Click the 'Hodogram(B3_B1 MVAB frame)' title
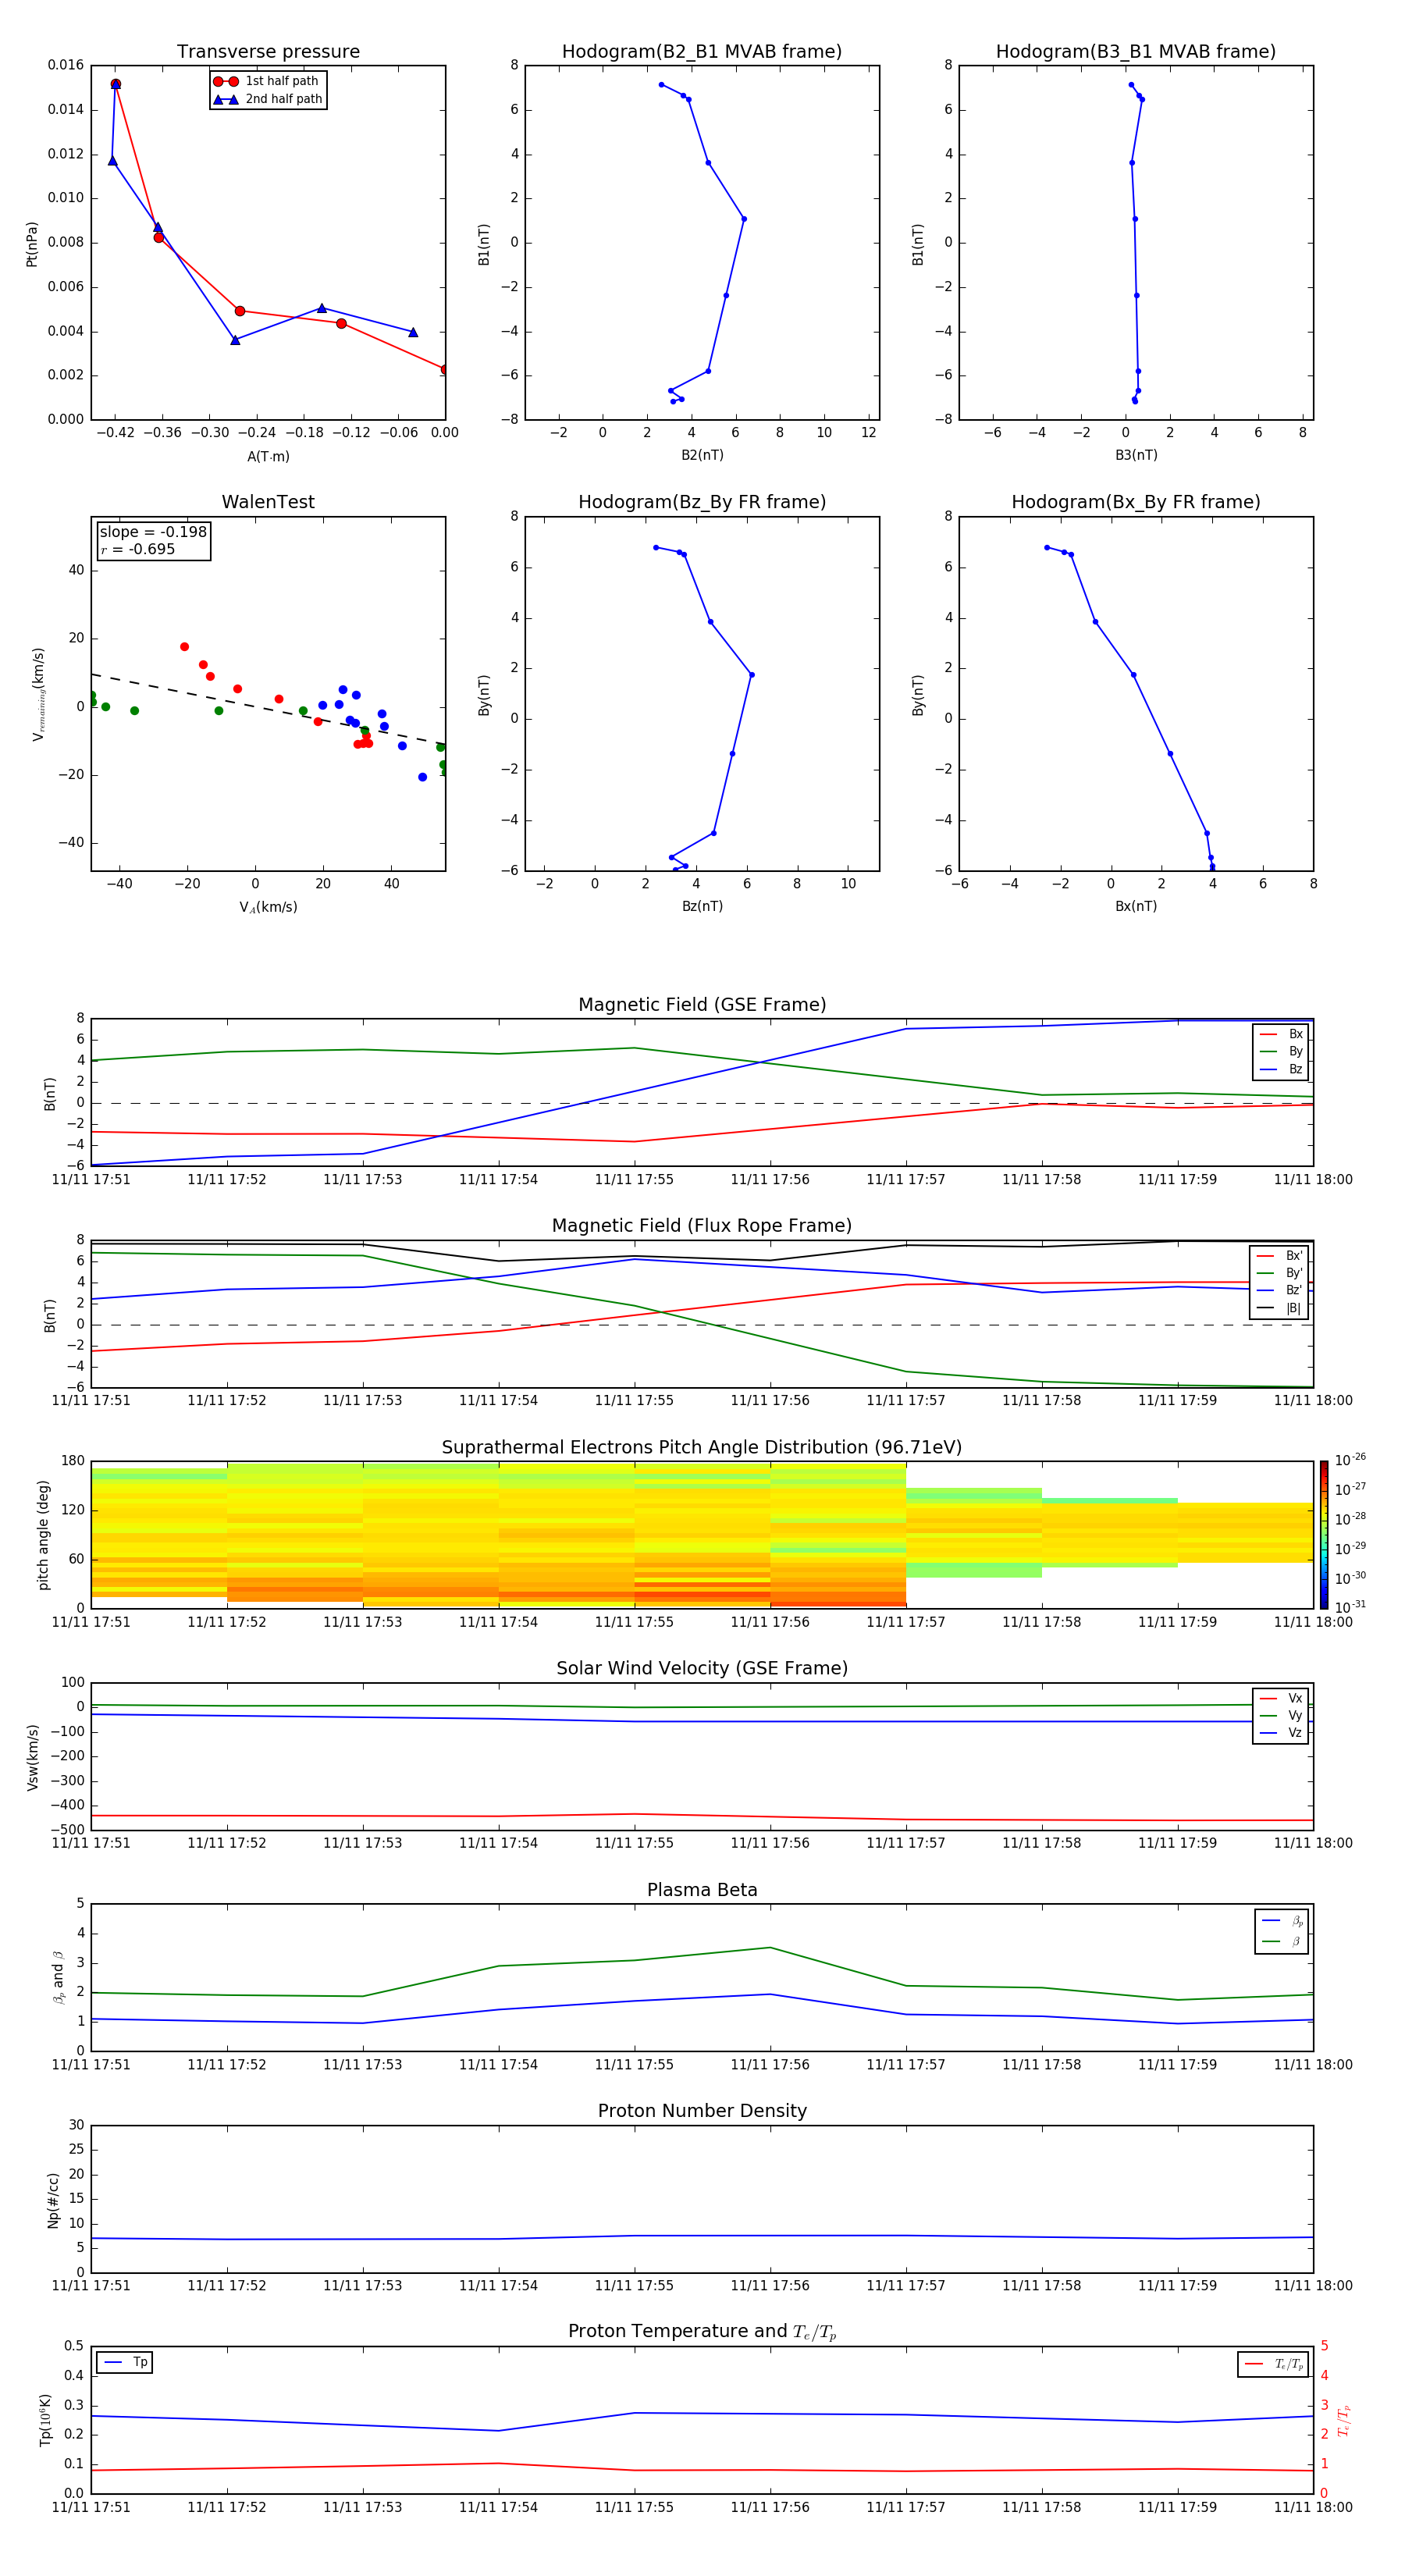 [1136, 52]
